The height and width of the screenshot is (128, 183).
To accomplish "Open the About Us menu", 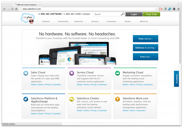I will pos(144,21).
